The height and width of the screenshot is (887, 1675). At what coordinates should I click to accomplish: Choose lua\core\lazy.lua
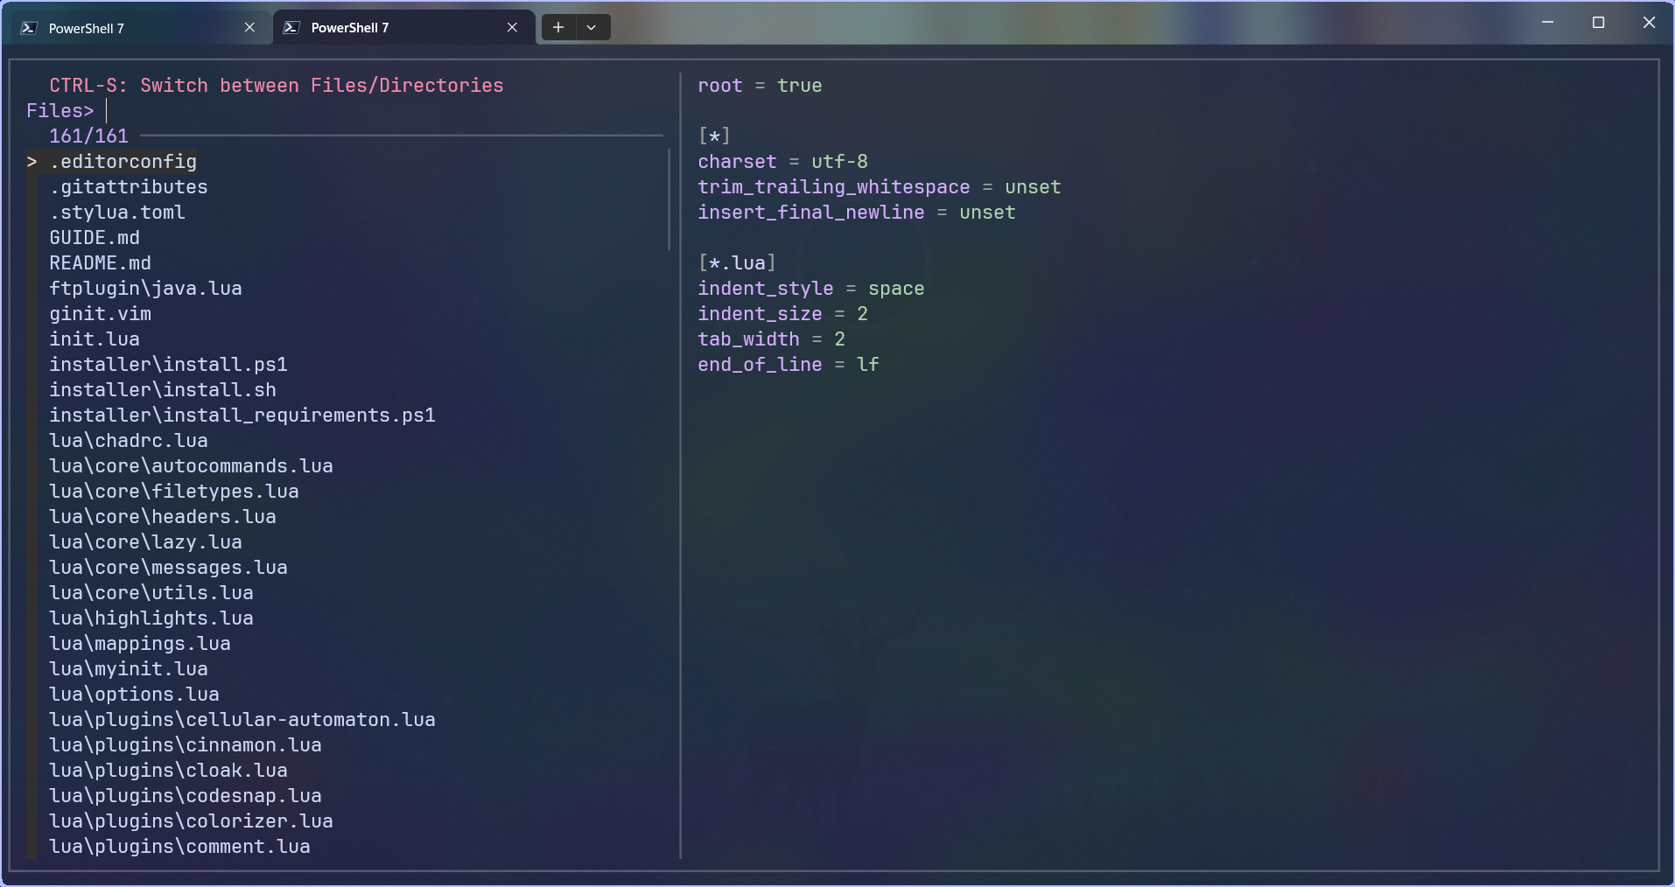click(146, 542)
